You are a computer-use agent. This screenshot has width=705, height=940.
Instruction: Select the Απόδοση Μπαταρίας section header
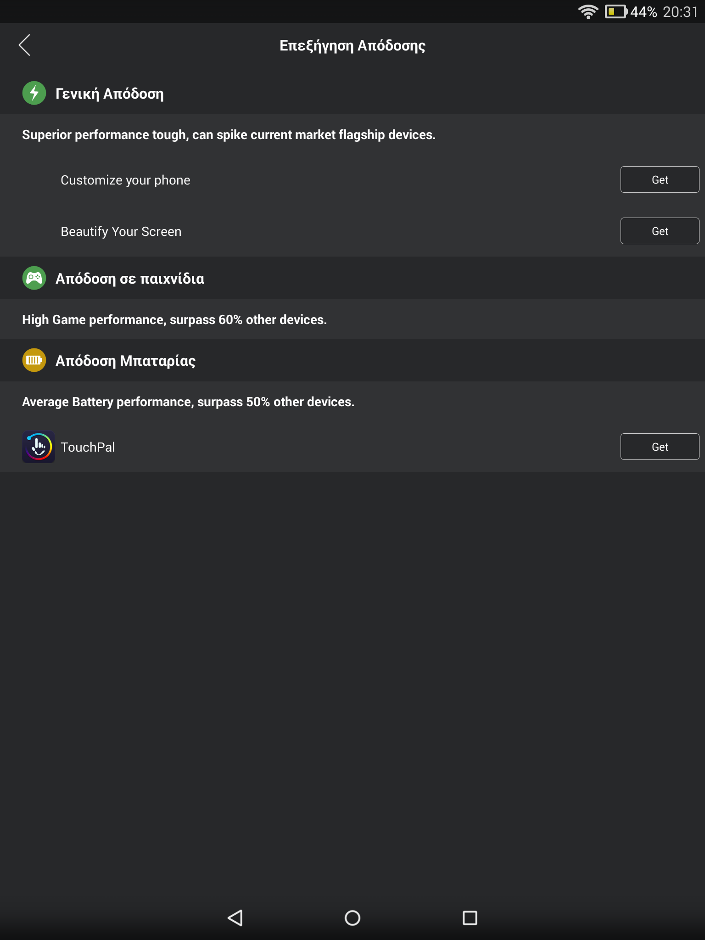pos(125,361)
